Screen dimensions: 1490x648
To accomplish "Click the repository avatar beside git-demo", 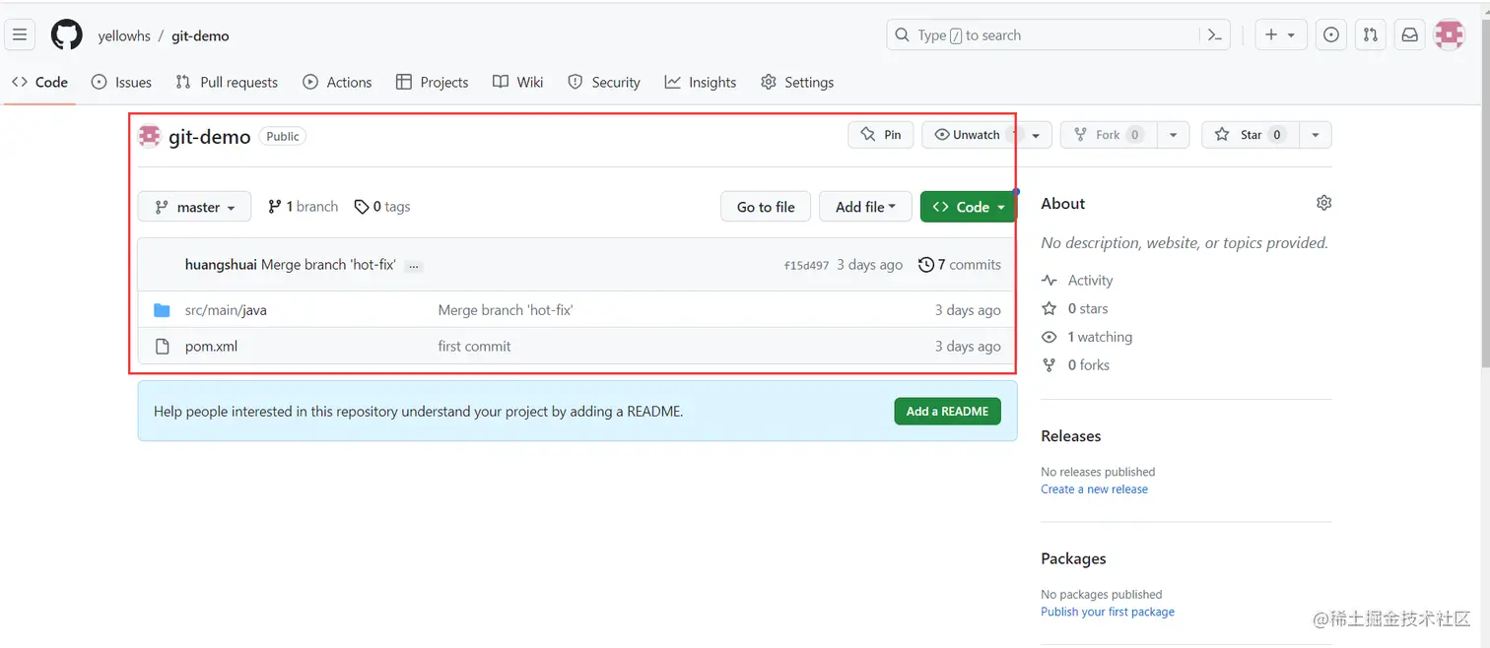I will (x=149, y=136).
